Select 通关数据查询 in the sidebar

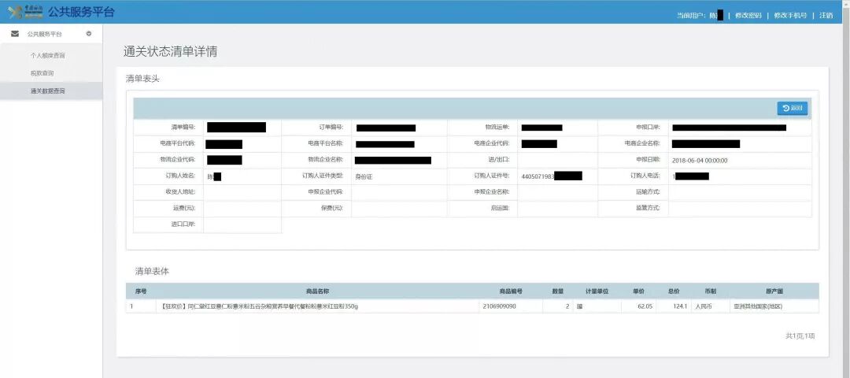pos(48,91)
